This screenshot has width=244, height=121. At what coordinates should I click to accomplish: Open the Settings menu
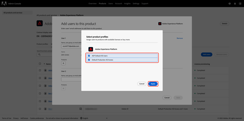(x=136, y=4)
